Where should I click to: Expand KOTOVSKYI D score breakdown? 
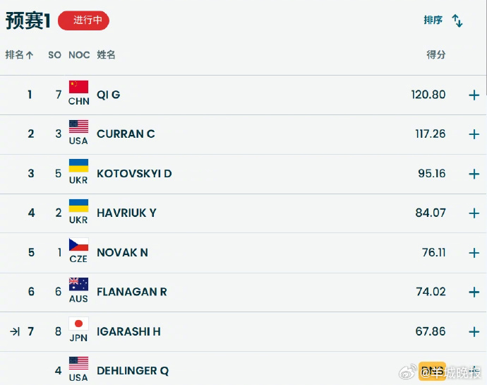(474, 174)
